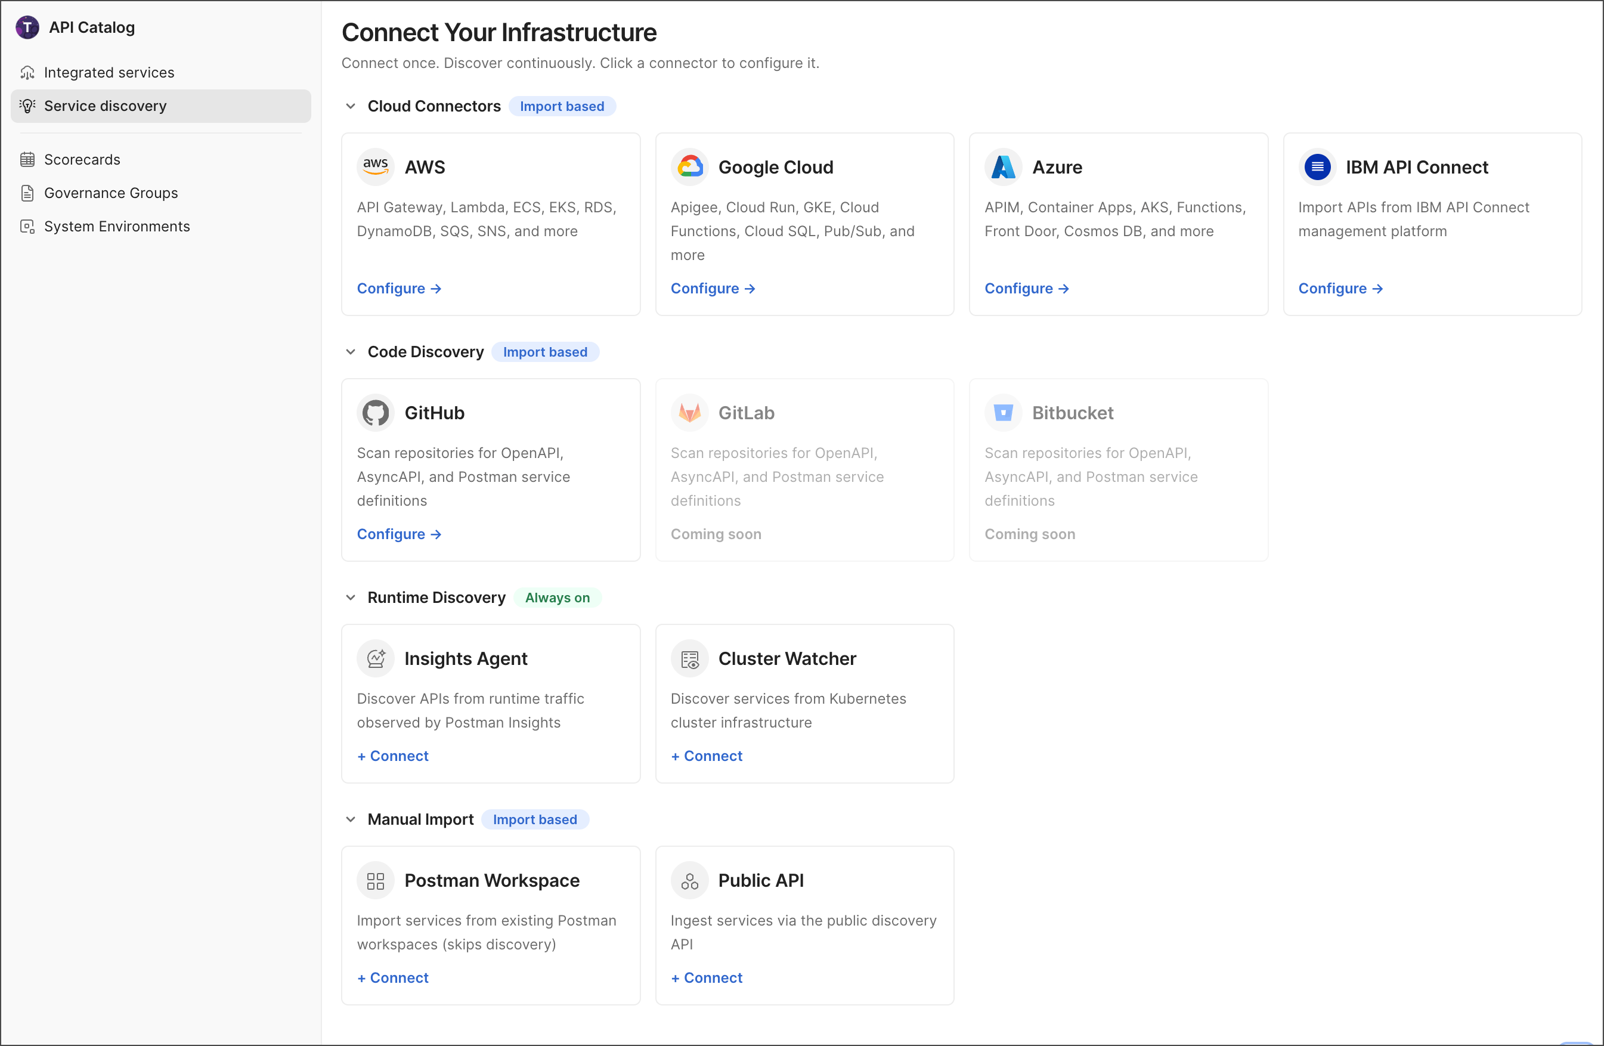Click Configure link on GitHub card

click(399, 534)
